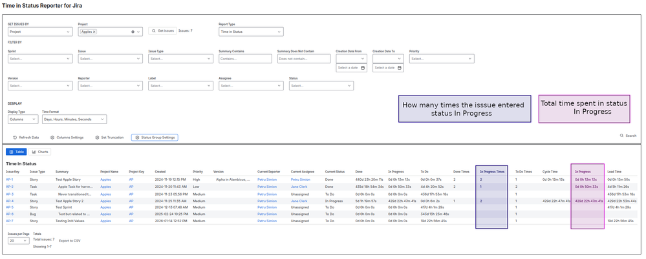Open the Sprint filter dropdown

(40, 59)
